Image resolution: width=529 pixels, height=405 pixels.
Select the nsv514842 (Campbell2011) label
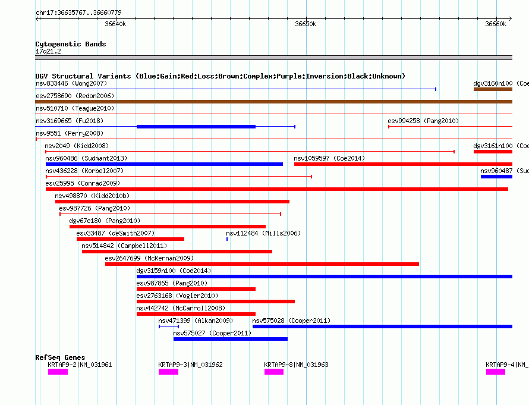pyautogui.click(x=124, y=246)
